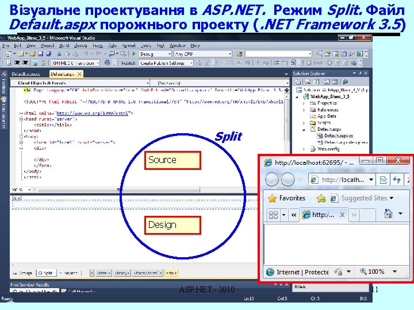414x310 pixels.
Task: Click the IE Favorites button
Action: pos(287,198)
